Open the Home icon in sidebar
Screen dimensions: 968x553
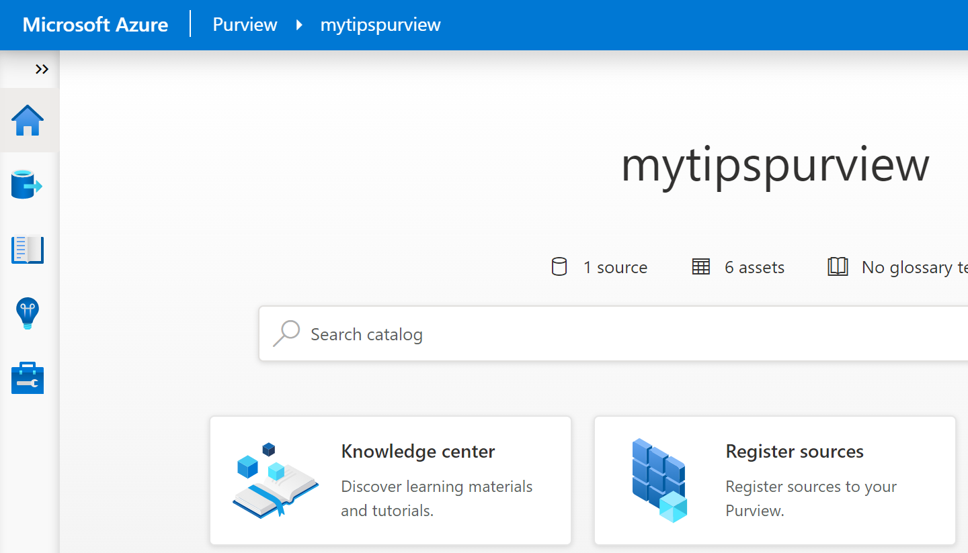point(28,121)
